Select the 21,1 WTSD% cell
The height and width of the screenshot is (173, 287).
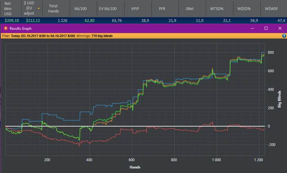pos(227,21)
